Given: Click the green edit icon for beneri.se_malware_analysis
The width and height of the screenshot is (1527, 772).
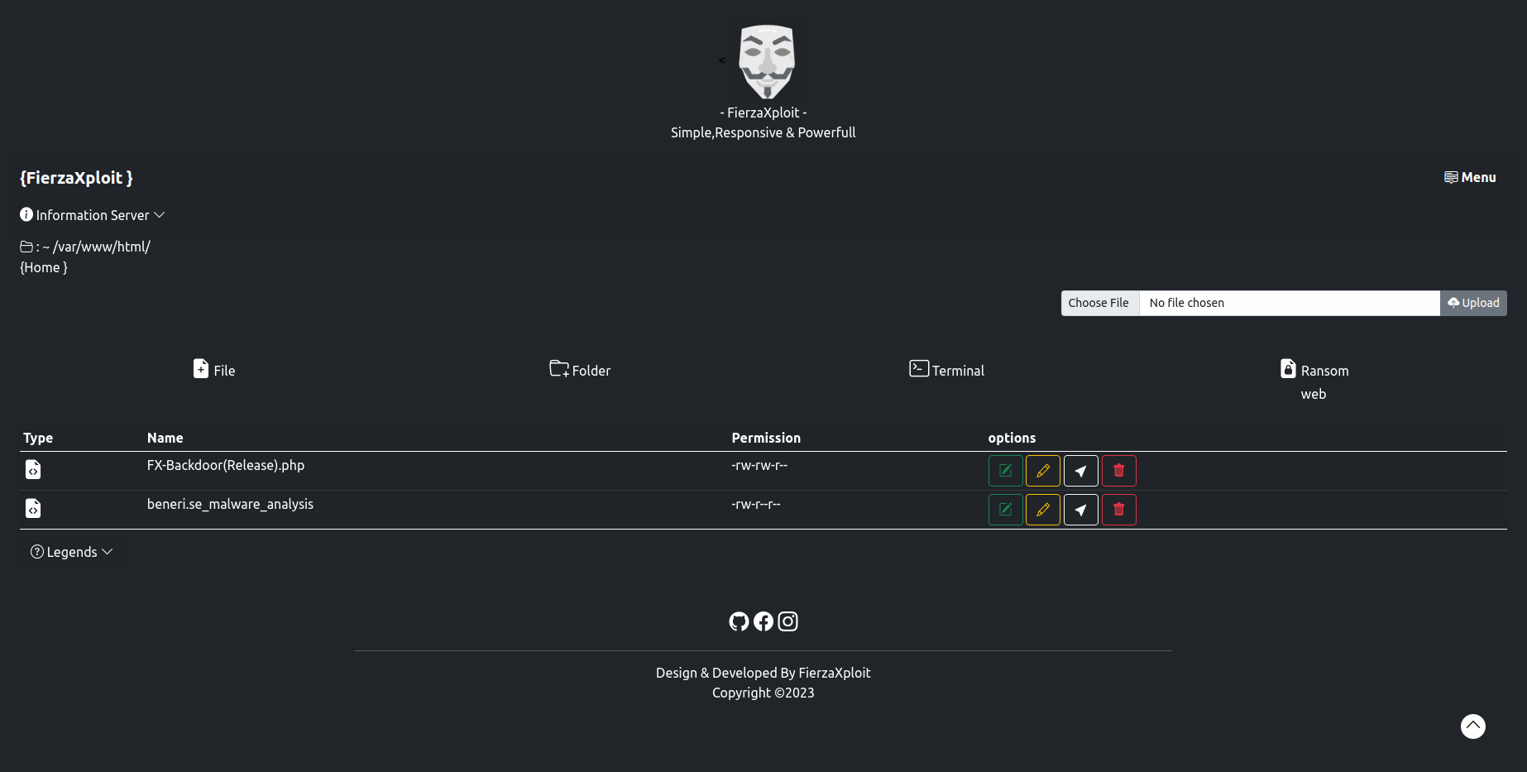Looking at the screenshot, I should (1005, 510).
